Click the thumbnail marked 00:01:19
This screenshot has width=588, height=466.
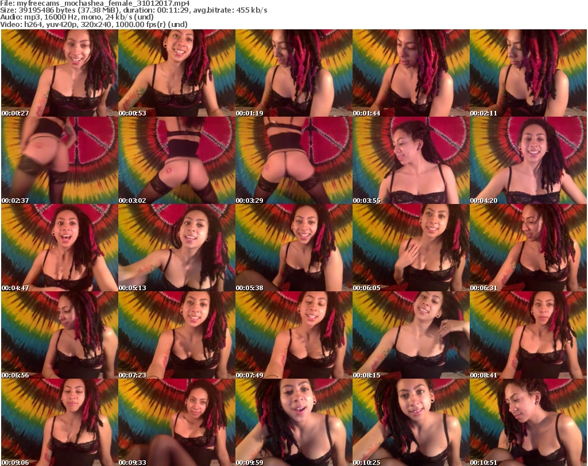click(x=293, y=73)
